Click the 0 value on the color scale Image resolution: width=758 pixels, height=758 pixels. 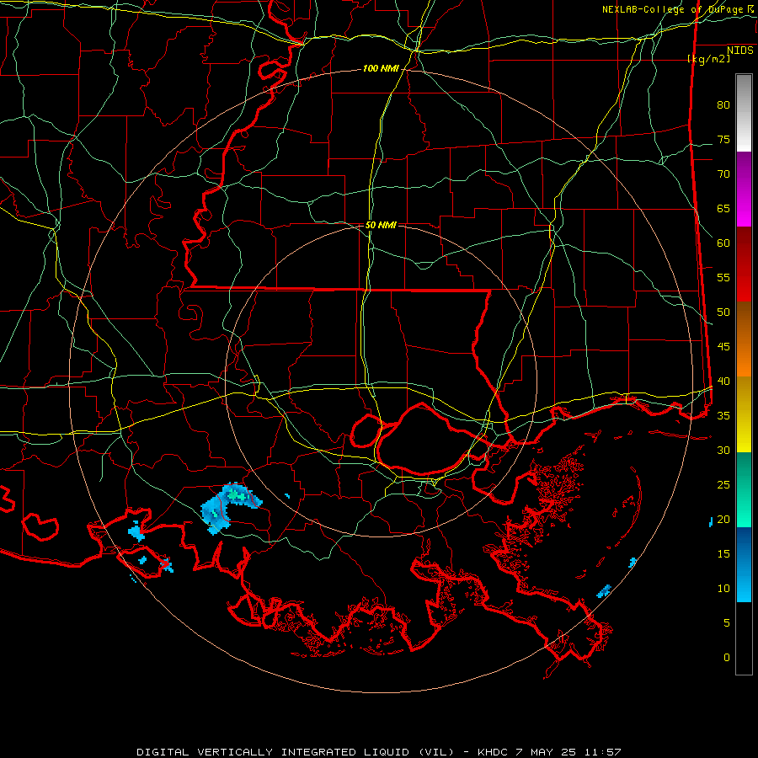[x=727, y=658]
